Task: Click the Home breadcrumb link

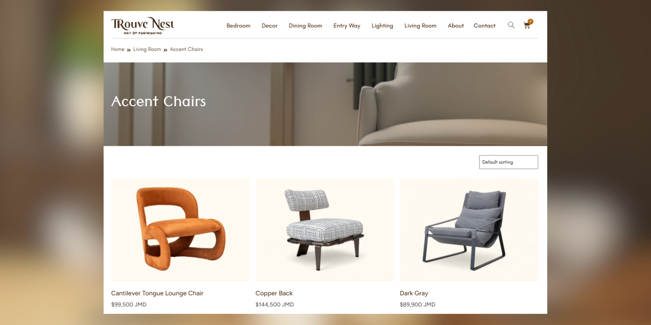Action: (x=118, y=49)
